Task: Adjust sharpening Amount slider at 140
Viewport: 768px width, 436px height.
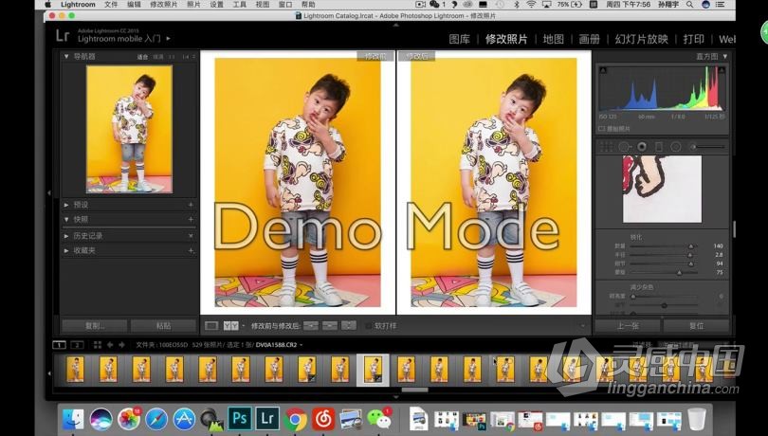Action: tap(690, 246)
